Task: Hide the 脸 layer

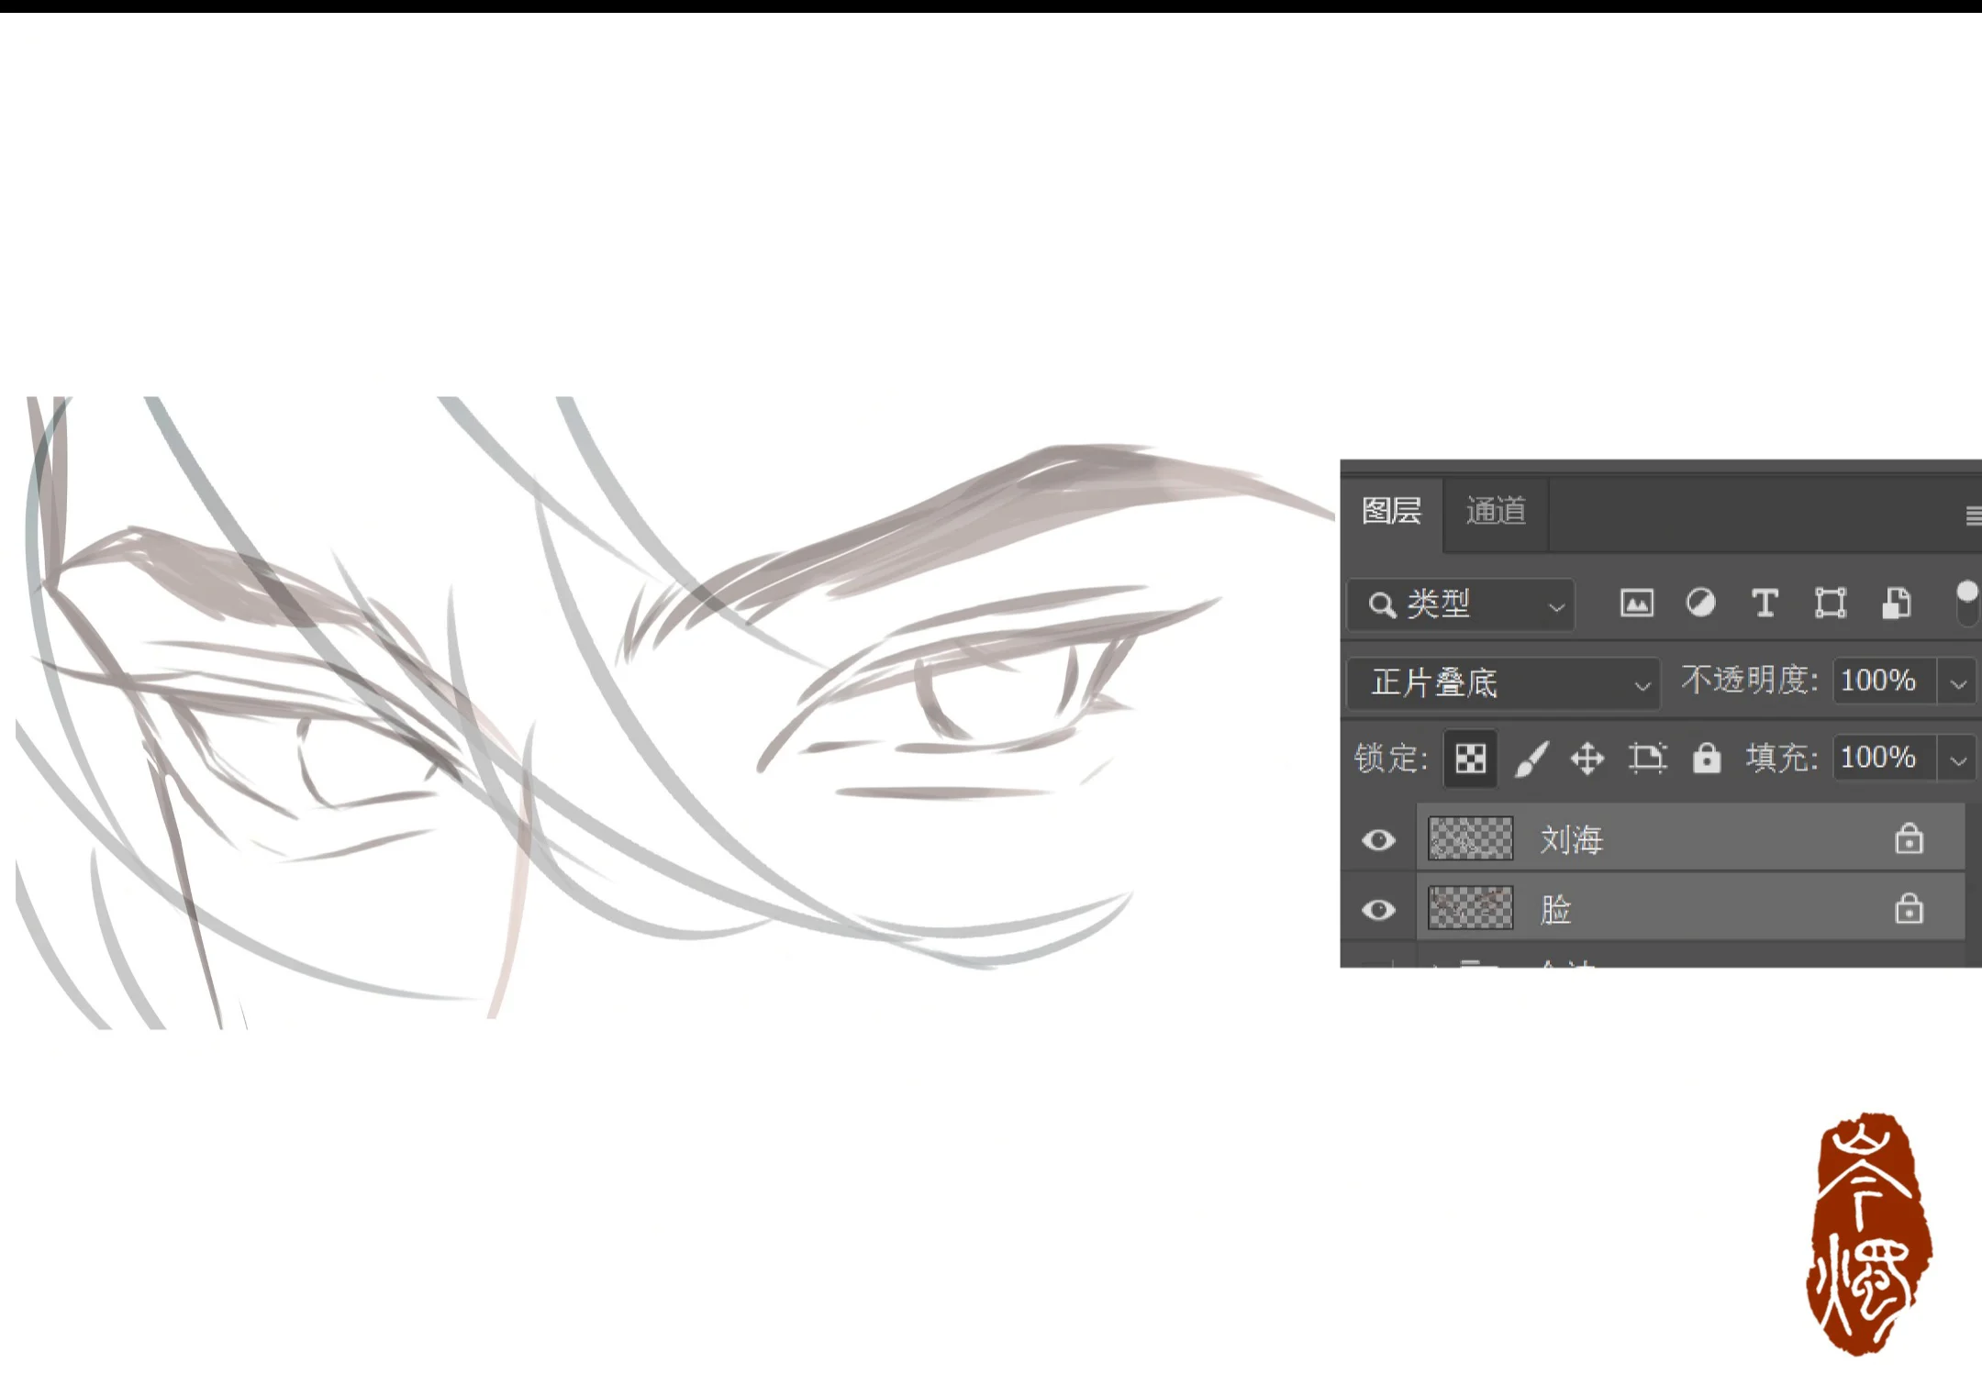Action: [x=1378, y=910]
